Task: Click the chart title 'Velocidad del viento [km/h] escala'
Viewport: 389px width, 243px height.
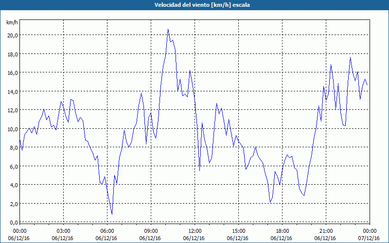Action: pyautogui.click(x=202, y=5)
